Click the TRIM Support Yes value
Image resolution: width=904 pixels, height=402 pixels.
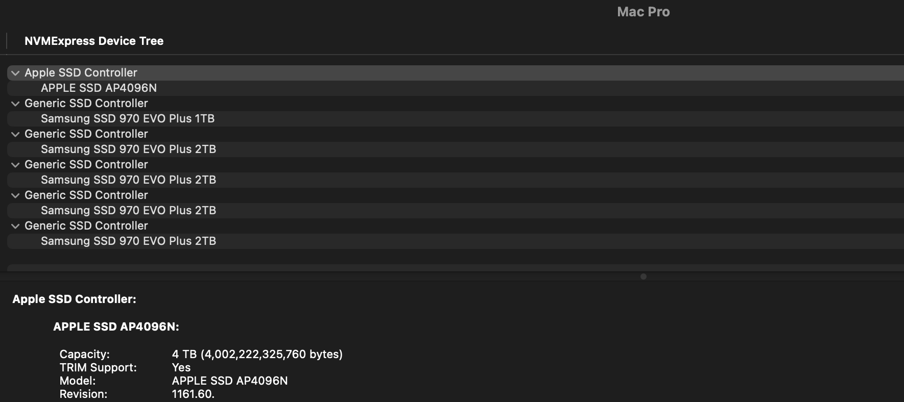pyautogui.click(x=181, y=367)
